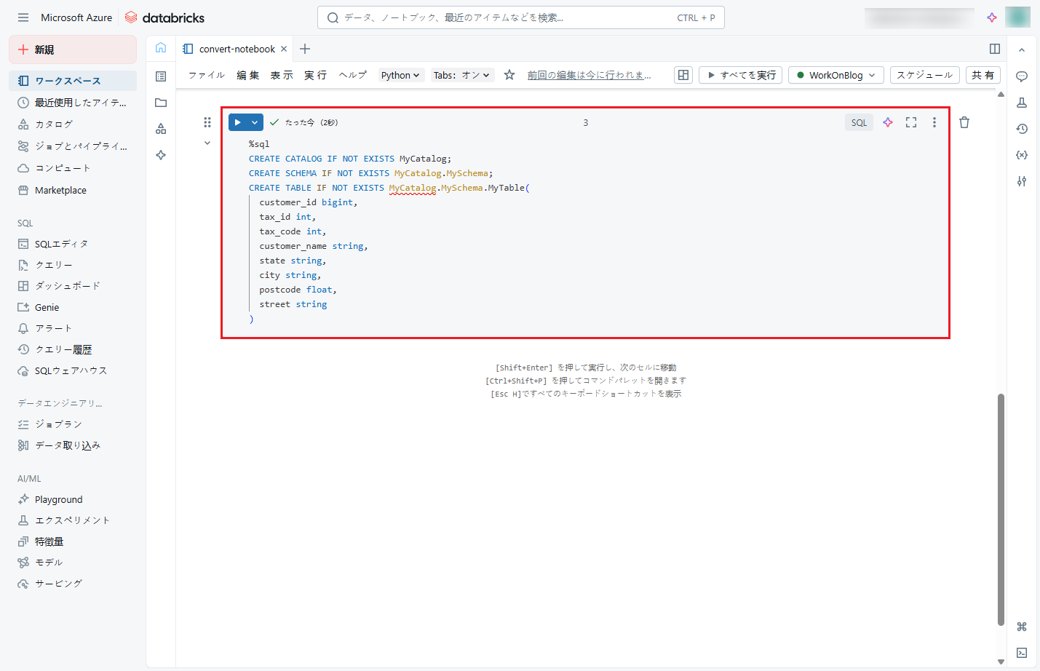The height and width of the screenshot is (671, 1040).
Task: Add a new tab with plus
Action: pos(305,49)
